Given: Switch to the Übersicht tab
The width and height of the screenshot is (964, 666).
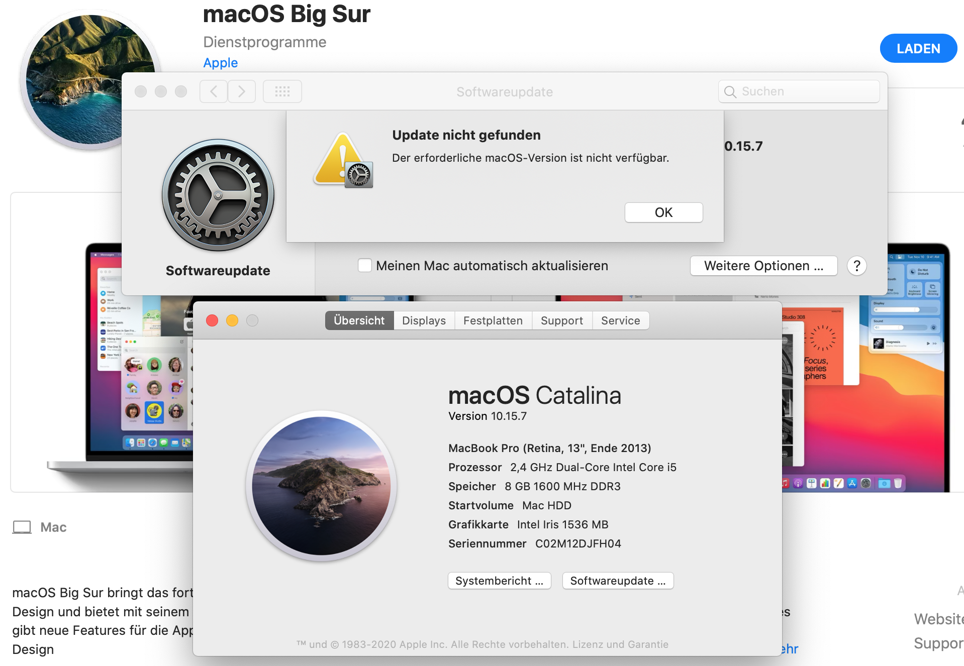Looking at the screenshot, I should tap(359, 320).
